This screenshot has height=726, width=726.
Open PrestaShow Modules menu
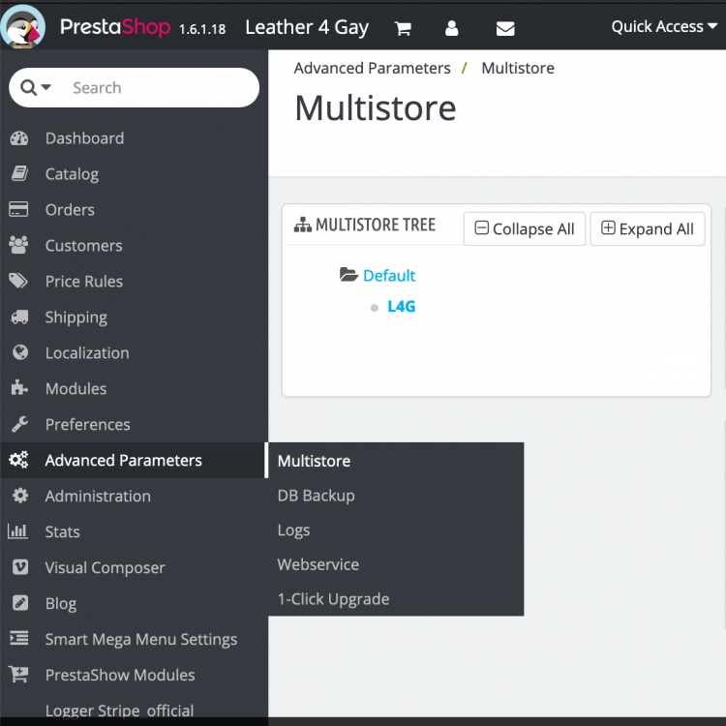click(x=120, y=675)
